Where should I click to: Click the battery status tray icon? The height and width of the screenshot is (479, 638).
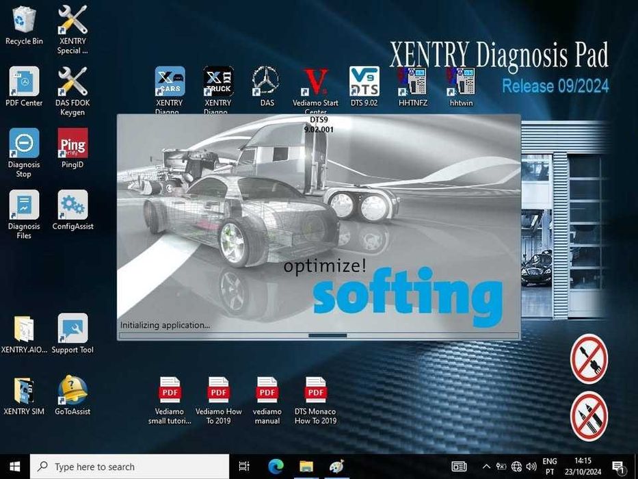(x=501, y=467)
